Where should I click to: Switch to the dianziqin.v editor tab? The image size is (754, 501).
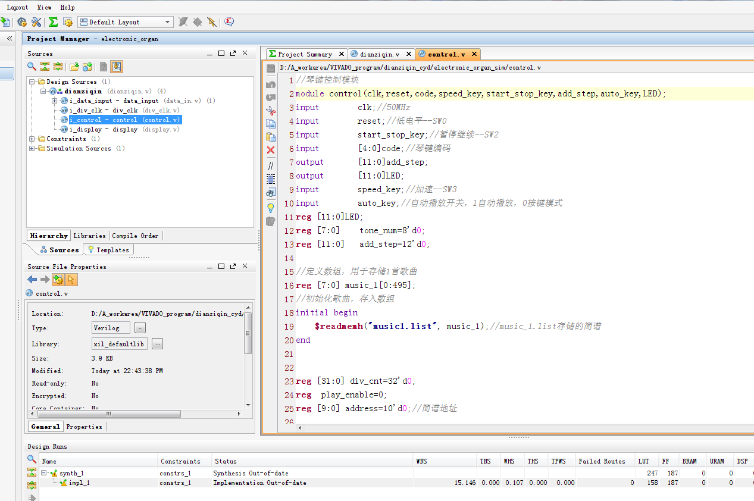(379, 54)
